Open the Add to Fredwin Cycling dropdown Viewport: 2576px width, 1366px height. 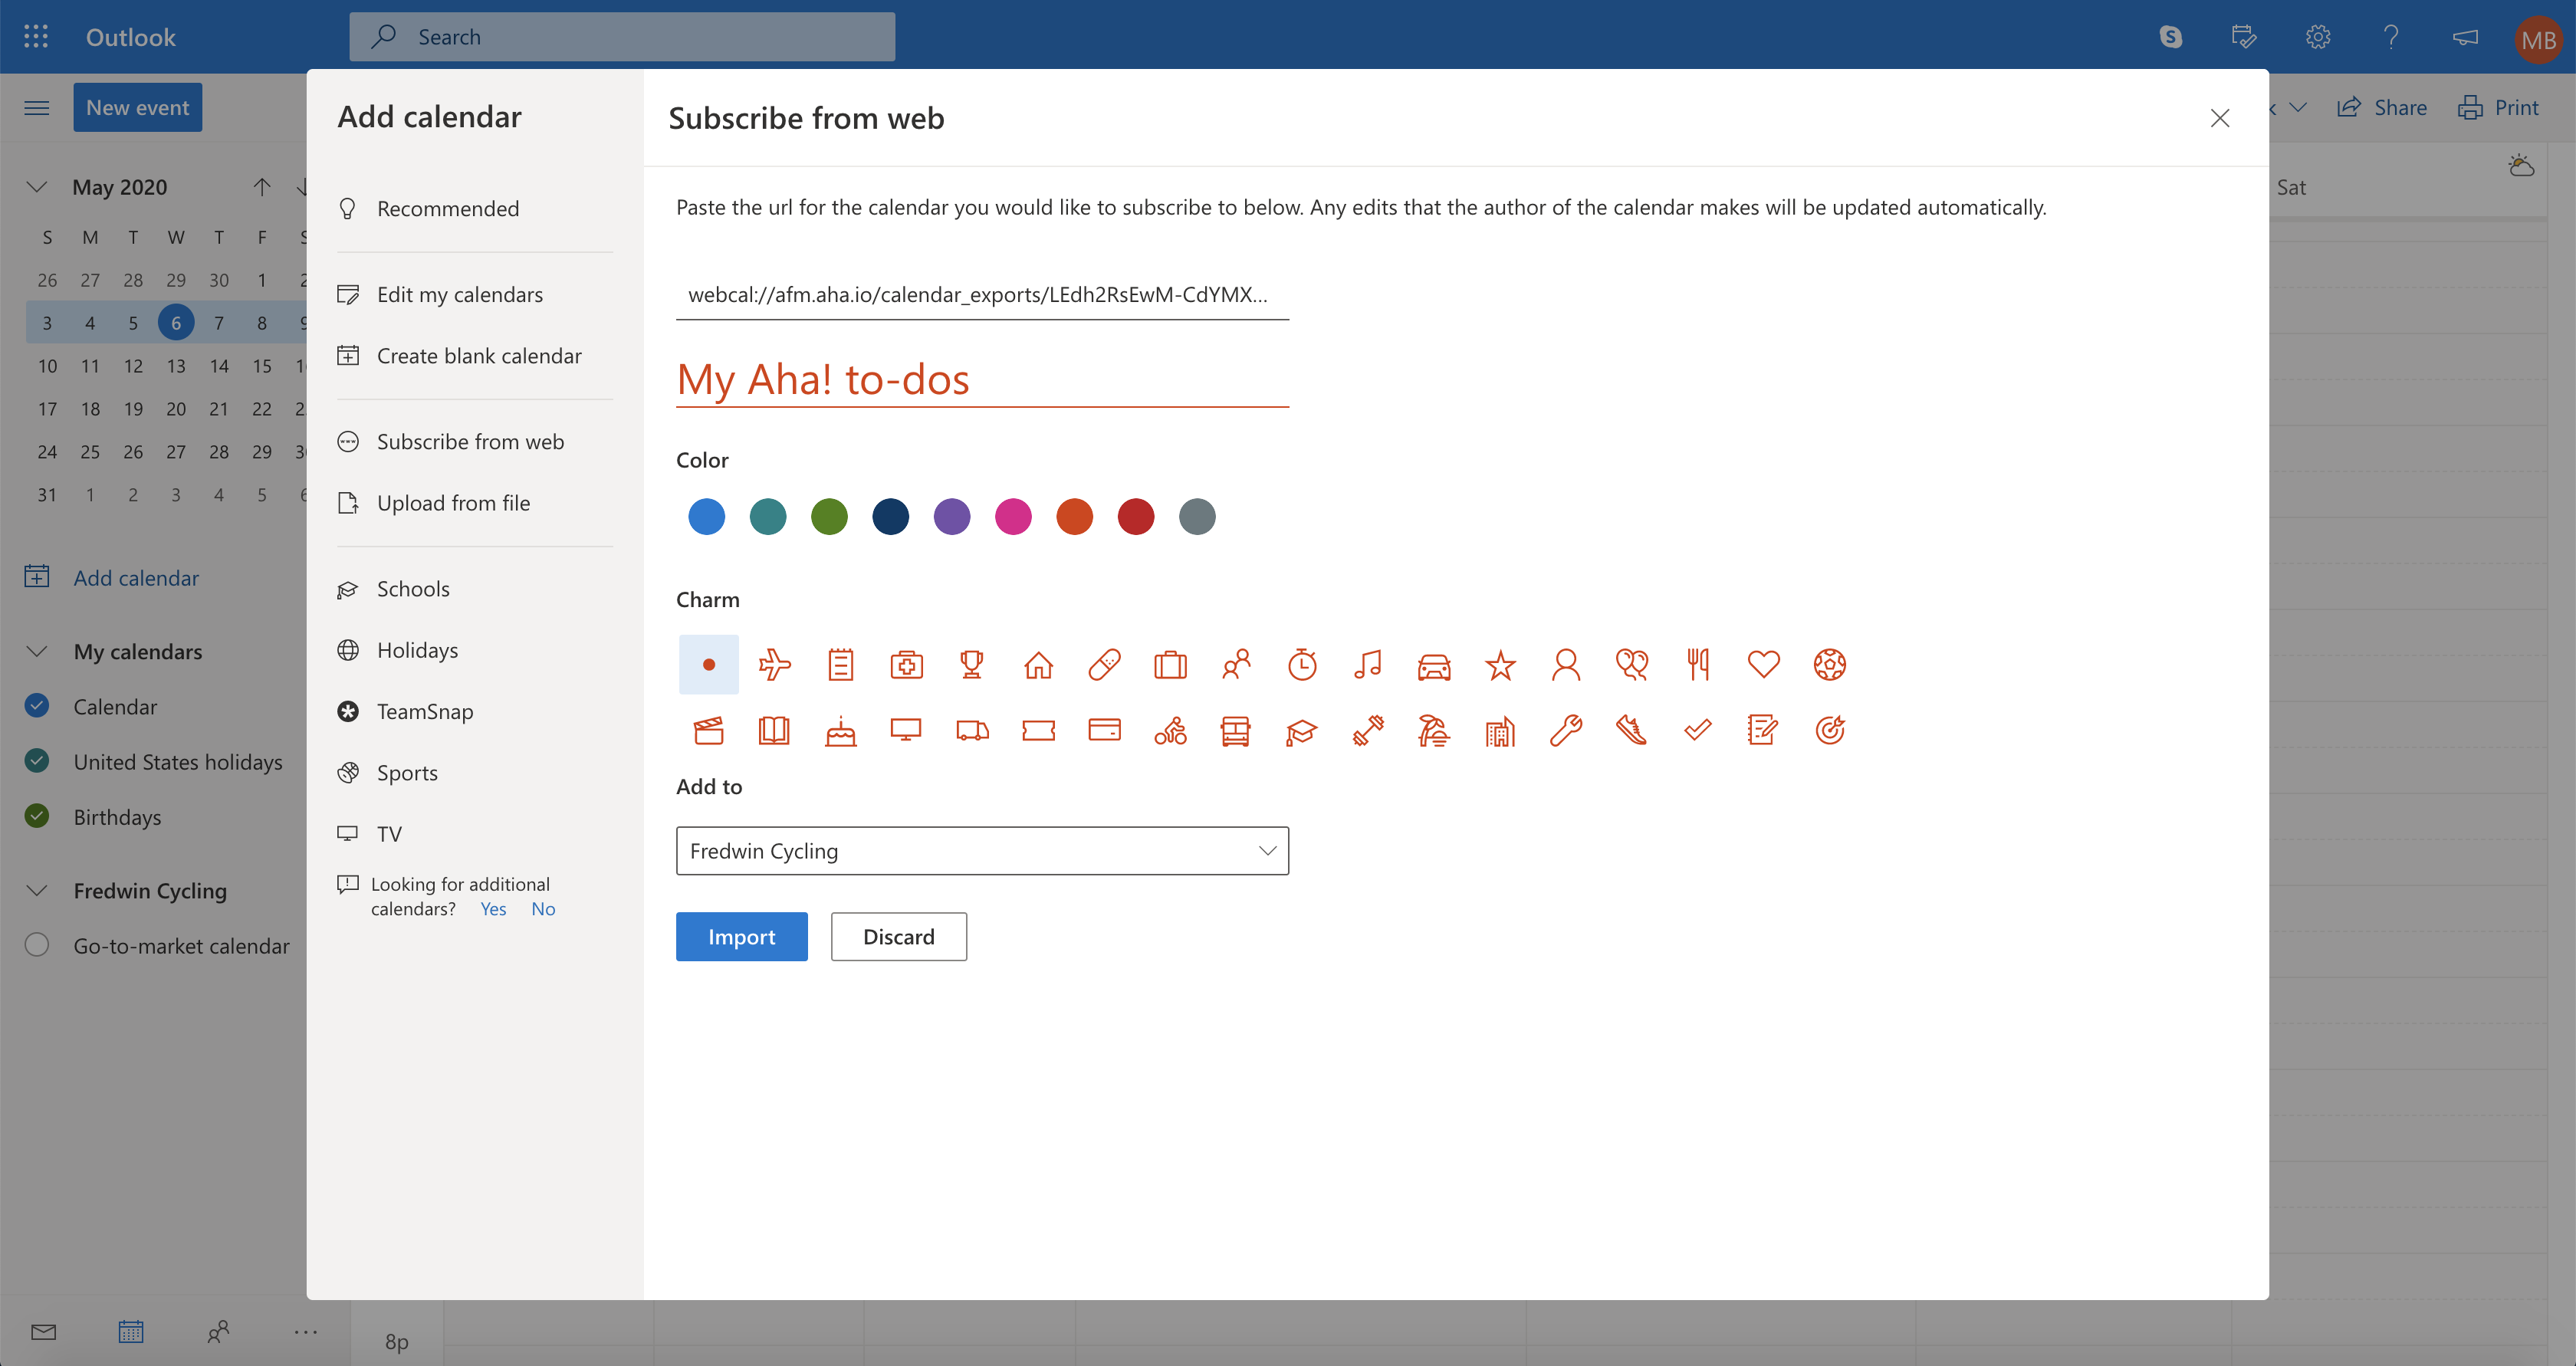coord(981,850)
